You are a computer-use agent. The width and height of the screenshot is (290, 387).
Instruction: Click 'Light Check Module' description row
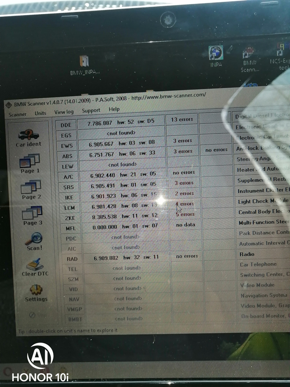point(263,201)
